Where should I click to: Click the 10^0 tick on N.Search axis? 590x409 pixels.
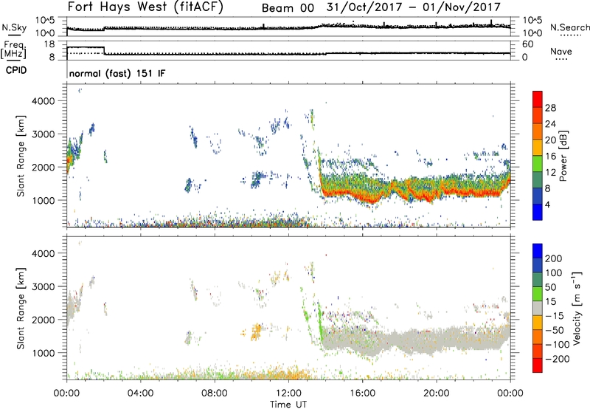coord(532,33)
